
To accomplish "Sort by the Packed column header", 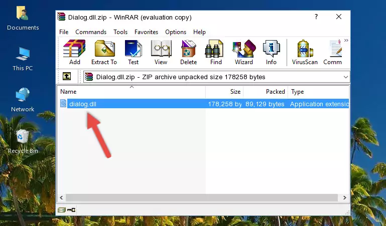I will [x=266, y=92].
